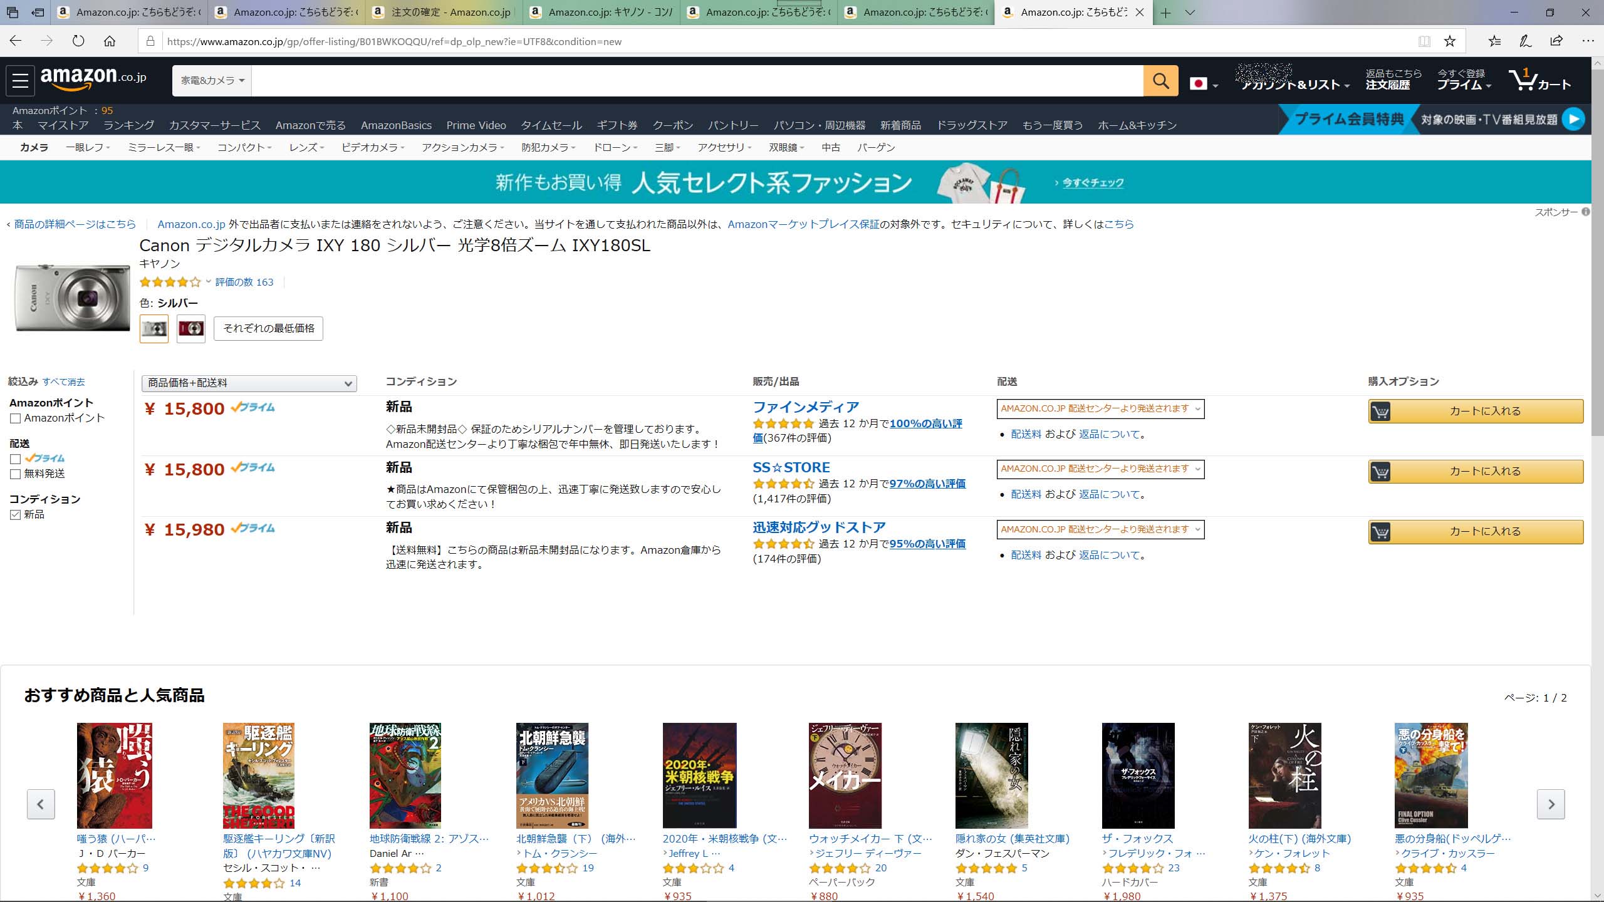
Task: Add 迅速対応グッドストア offer to cart
Action: click(1476, 531)
